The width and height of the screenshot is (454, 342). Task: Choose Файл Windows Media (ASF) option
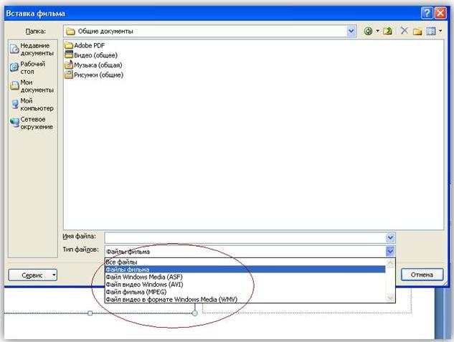click(x=245, y=277)
